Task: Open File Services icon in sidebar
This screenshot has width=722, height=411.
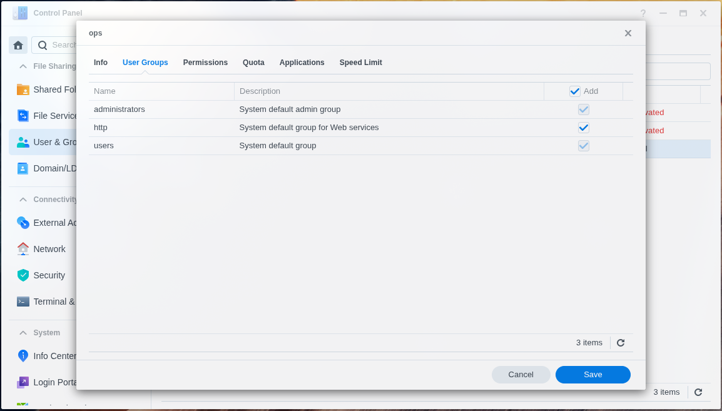Action: pyautogui.click(x=23, y=116)
